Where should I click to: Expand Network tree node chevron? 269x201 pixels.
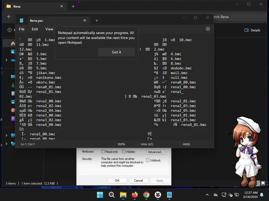coord(6,144)
